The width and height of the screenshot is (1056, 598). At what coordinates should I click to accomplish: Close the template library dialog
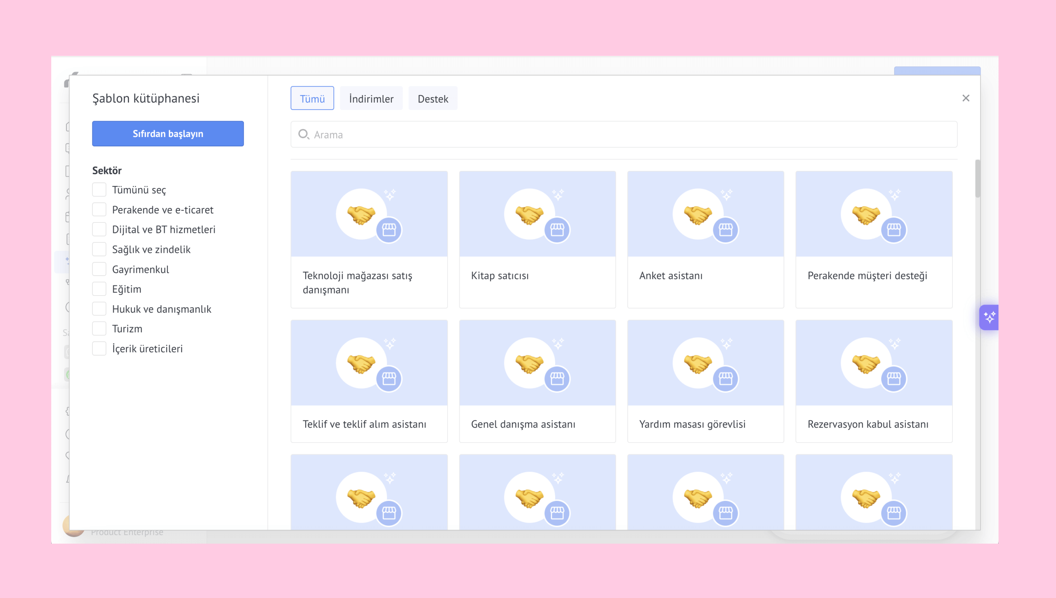(966, 98)
